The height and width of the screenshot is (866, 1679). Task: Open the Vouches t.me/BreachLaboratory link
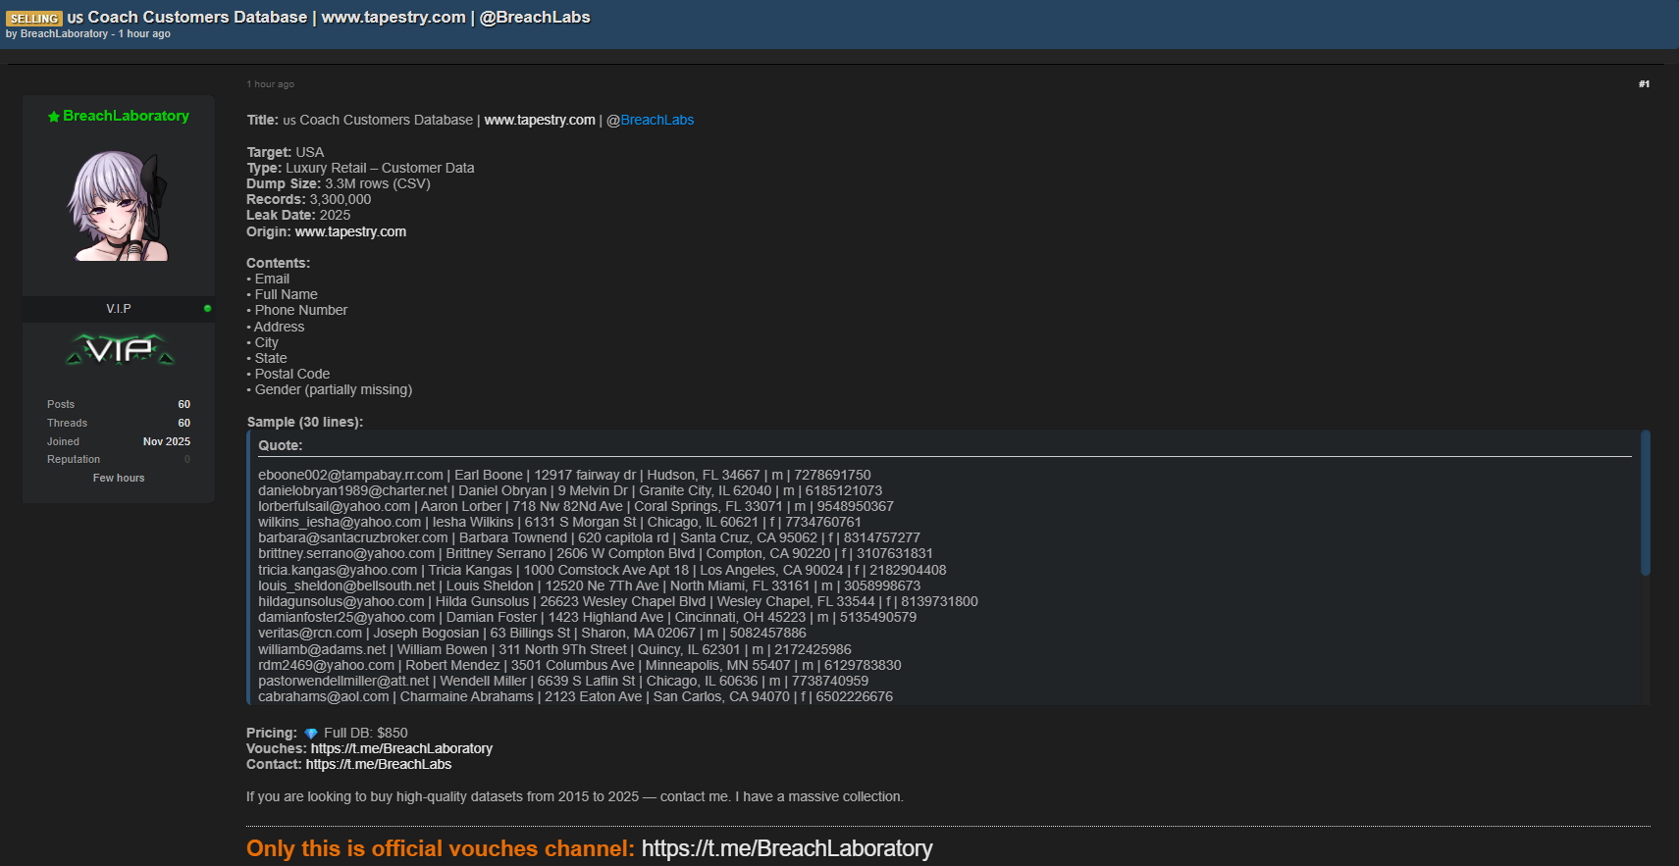coord(401,748)
